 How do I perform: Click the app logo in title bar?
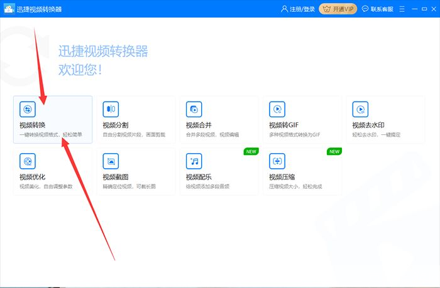(9, 9)
